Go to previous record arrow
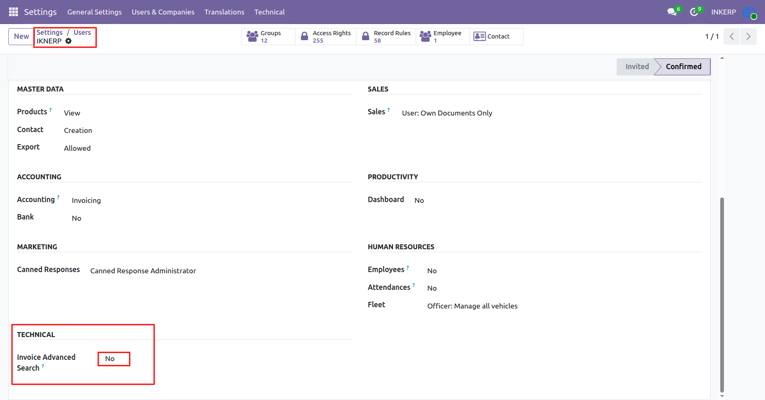This screenshot has height=400, width=765. [x=732, y=36]
